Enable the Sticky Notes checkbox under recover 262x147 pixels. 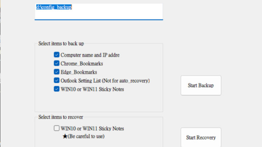pyautogui.click(x=56, y=128)
